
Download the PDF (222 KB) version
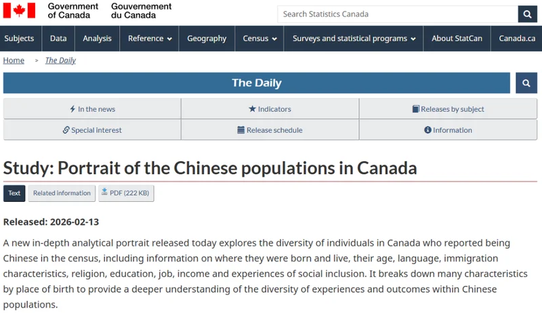coord(125,193)
